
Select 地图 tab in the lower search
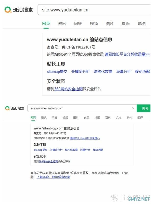(x=97, y=118)
